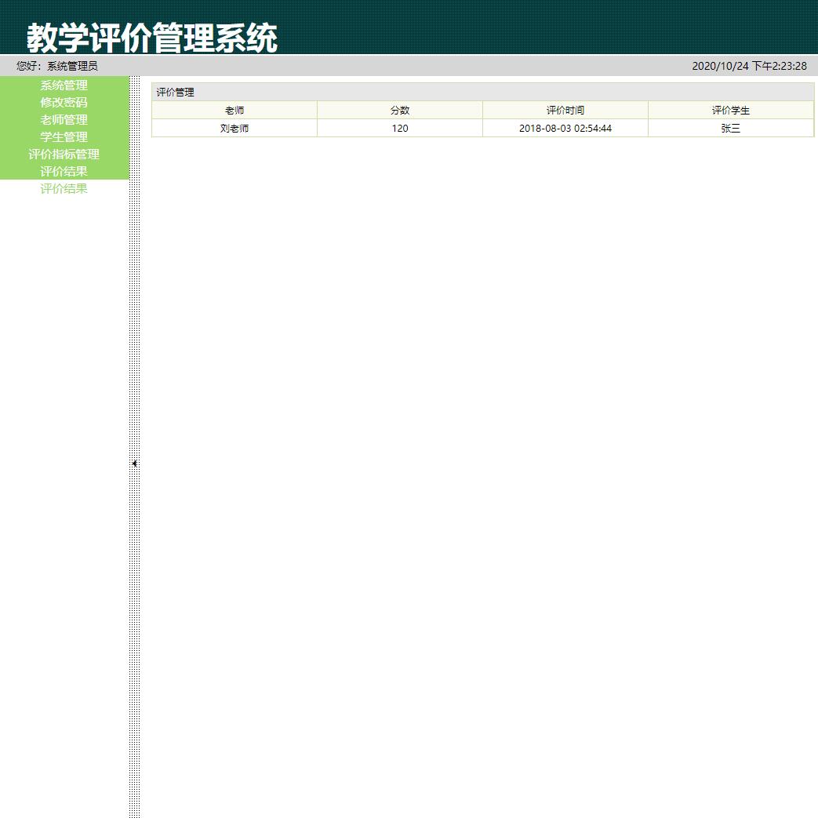Click the 分数 column header

(400, 110)
